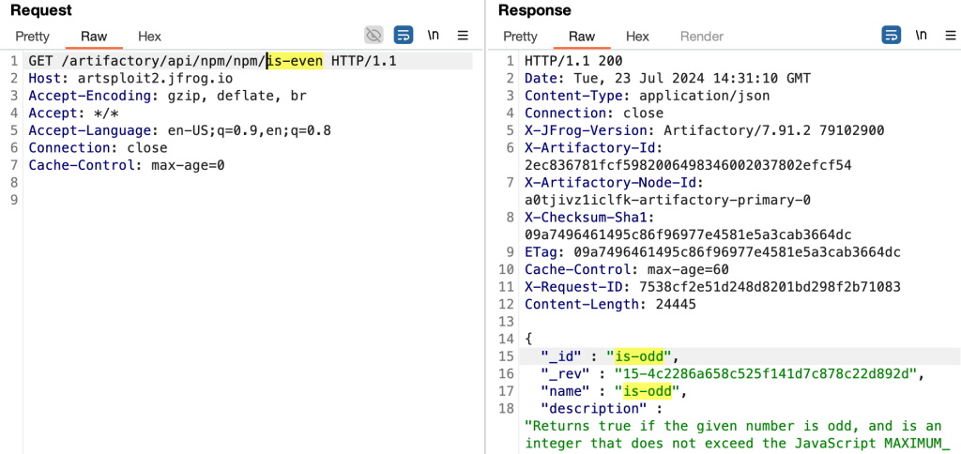Screen dimensions: 961x454
Task: Click the HTTP/1.1 200 status line
Action: click(573, 61)
